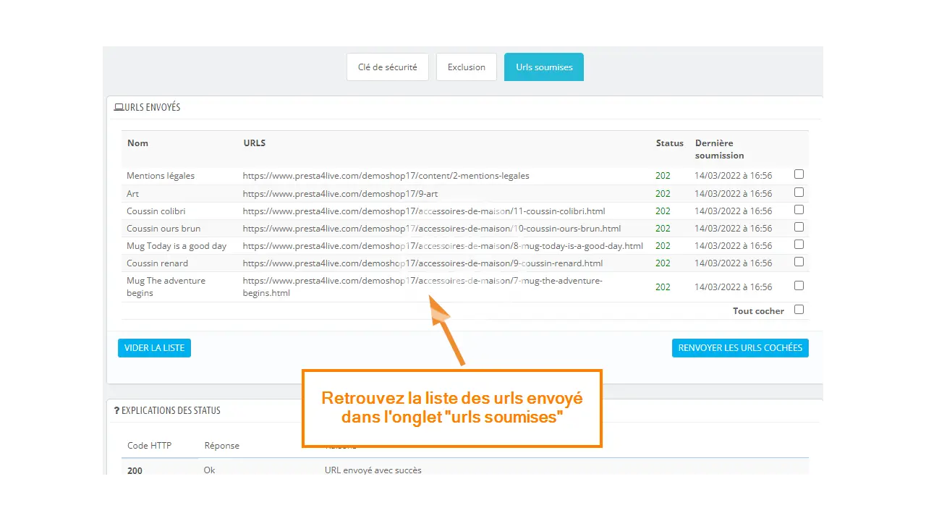Click the 202 status in Coussin renard row
This screenshot has width=926, height=521.
663,263
